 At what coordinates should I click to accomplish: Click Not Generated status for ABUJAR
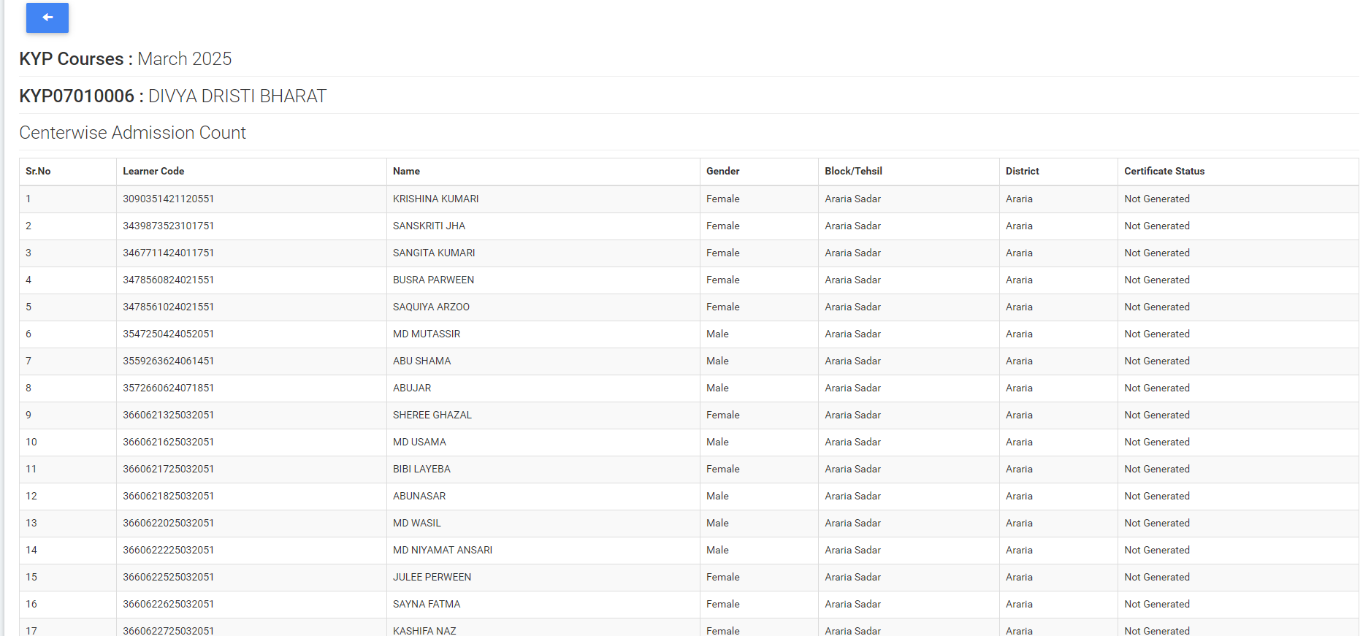[1157, 388]
